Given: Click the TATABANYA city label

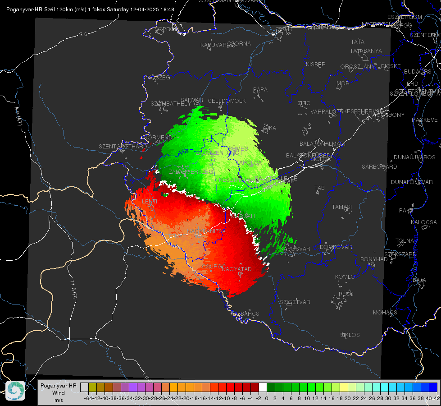Looking at the screenshot, I should click(x=366, y=51).
